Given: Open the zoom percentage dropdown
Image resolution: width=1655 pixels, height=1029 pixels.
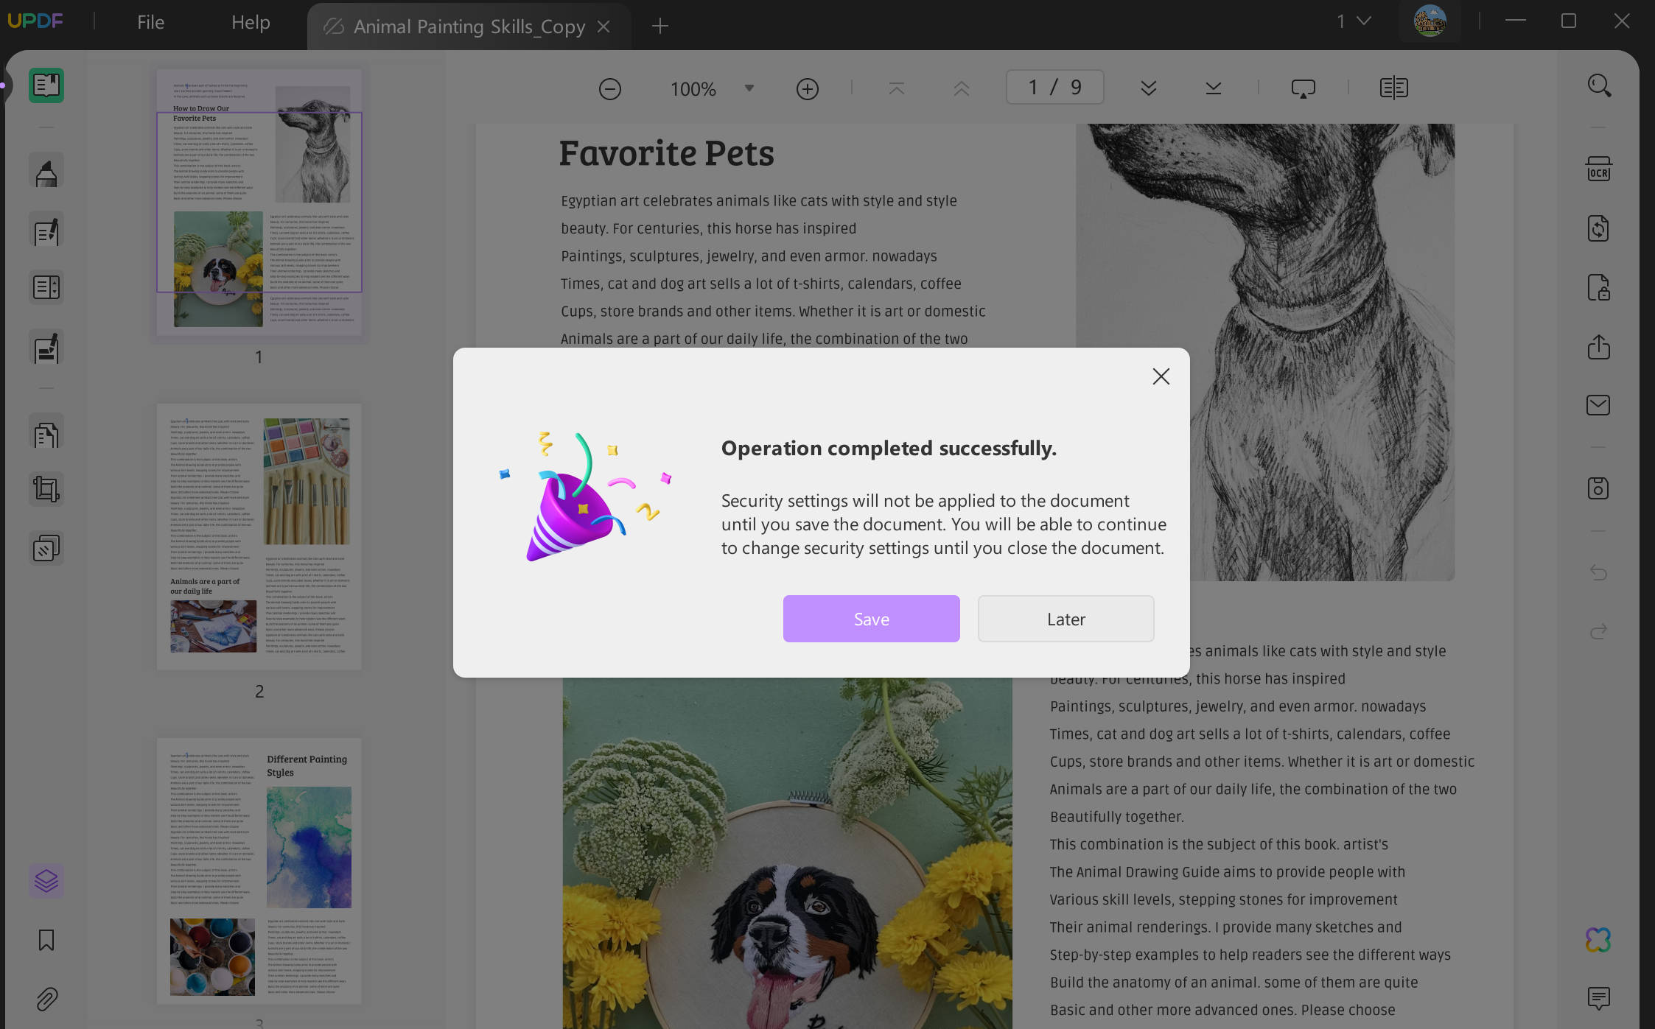Looking at the screenshot, I should [x=749, y=88].
